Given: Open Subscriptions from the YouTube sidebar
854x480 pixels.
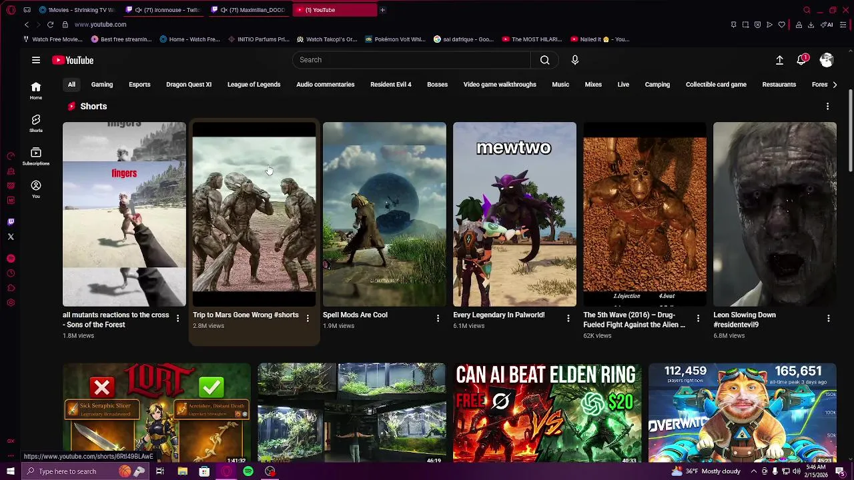Looking at the screenshot, I should pos(36,157).
